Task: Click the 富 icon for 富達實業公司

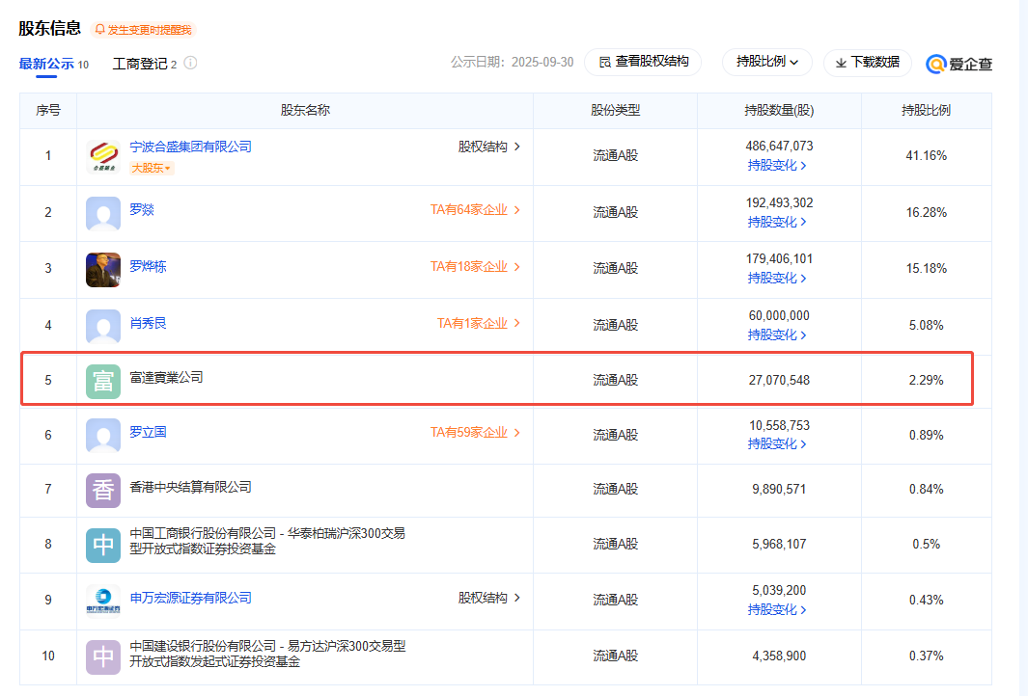Action: [x=102, y=380]
